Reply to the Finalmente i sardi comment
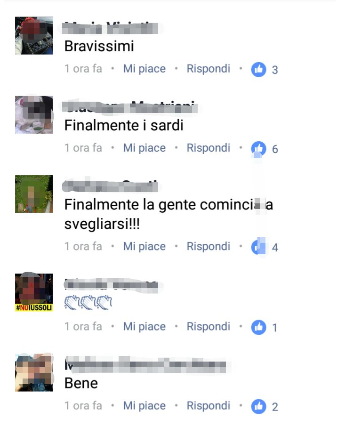 pos(208,148)
